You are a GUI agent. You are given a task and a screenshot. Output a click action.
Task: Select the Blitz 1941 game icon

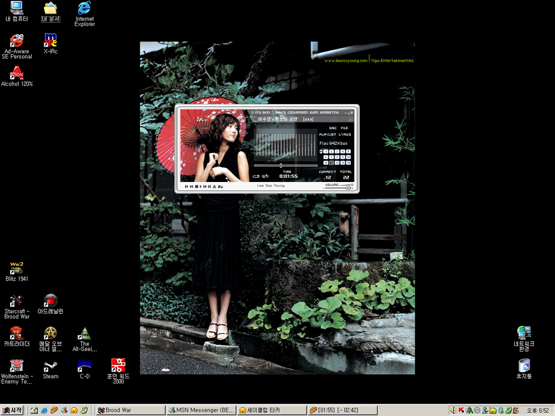coord(17,269)
